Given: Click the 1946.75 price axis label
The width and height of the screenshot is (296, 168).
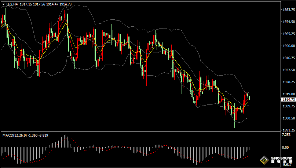Looking at the screenshot, I should pyautogui.click(x=288, y=58).
